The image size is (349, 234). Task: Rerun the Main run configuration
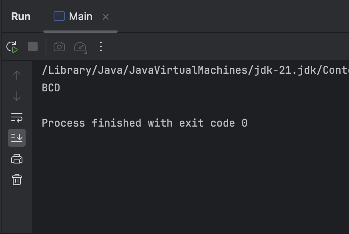[x=12, y=47]
